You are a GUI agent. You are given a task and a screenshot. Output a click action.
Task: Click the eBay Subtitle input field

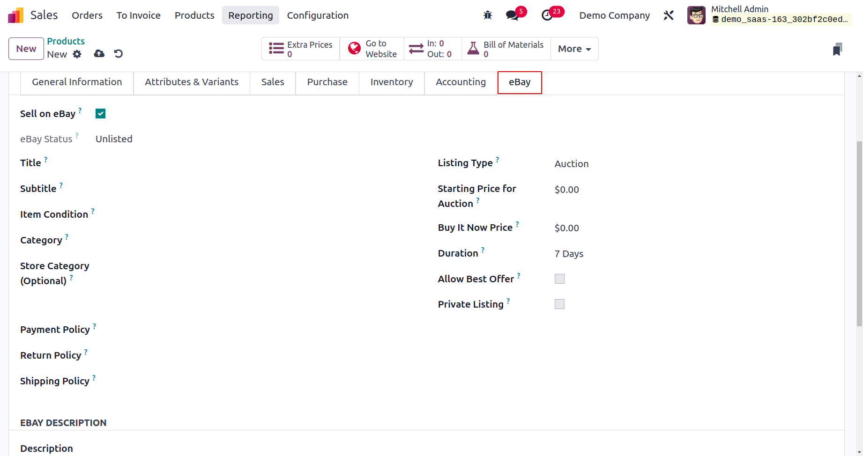255,189
